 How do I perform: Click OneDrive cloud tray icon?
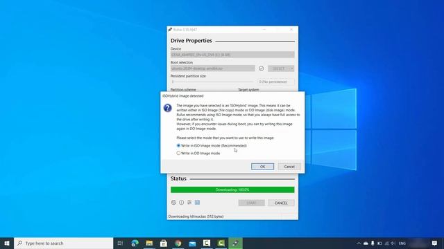click(366, 243)
